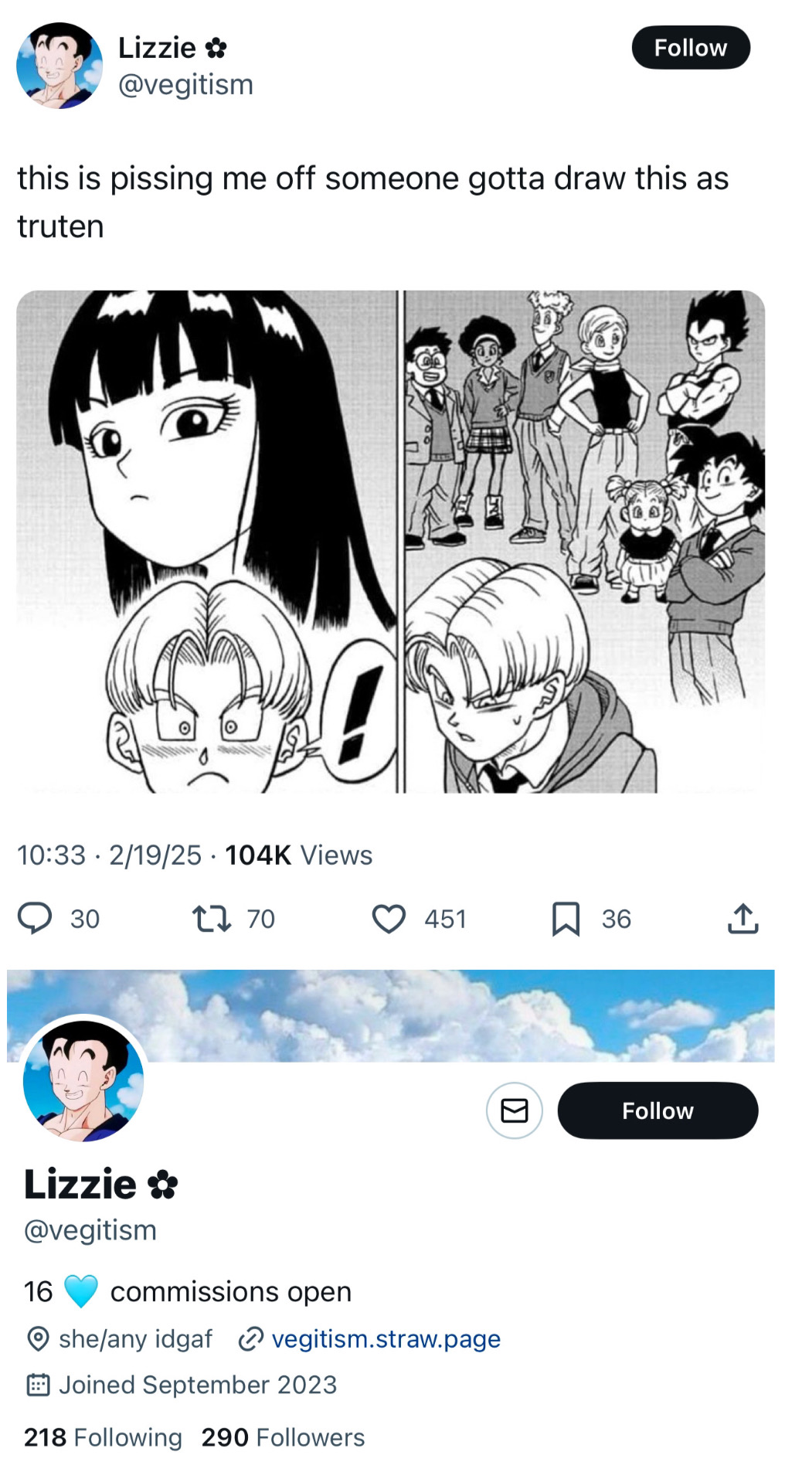Tap the retweet icon
The height and width of the screenshot is (1469, 802).
[x=211, y=918]
